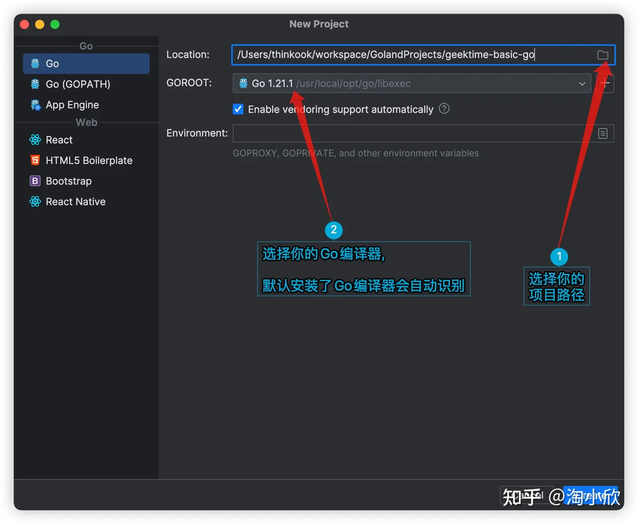Screen dimensions: 638x524
Task: Click the folder browse icon in Location field
Action: pyautogui.click(x=603, y=55)
